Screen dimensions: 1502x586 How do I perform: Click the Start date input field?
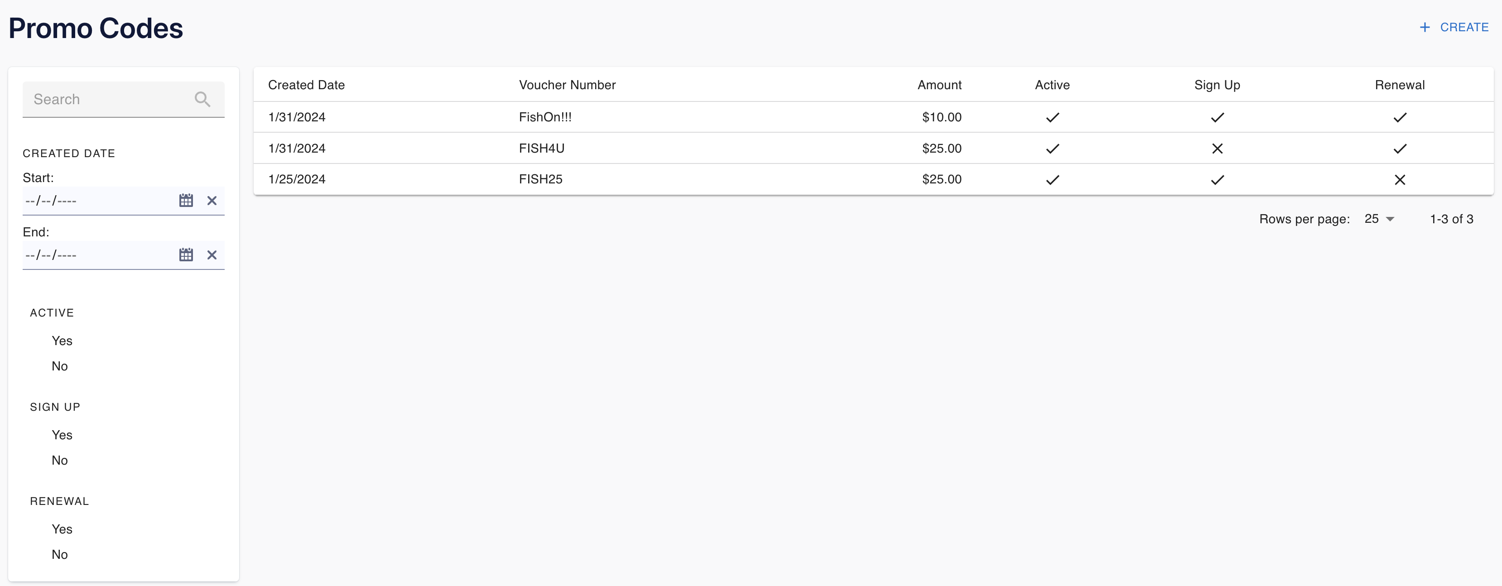93,201
